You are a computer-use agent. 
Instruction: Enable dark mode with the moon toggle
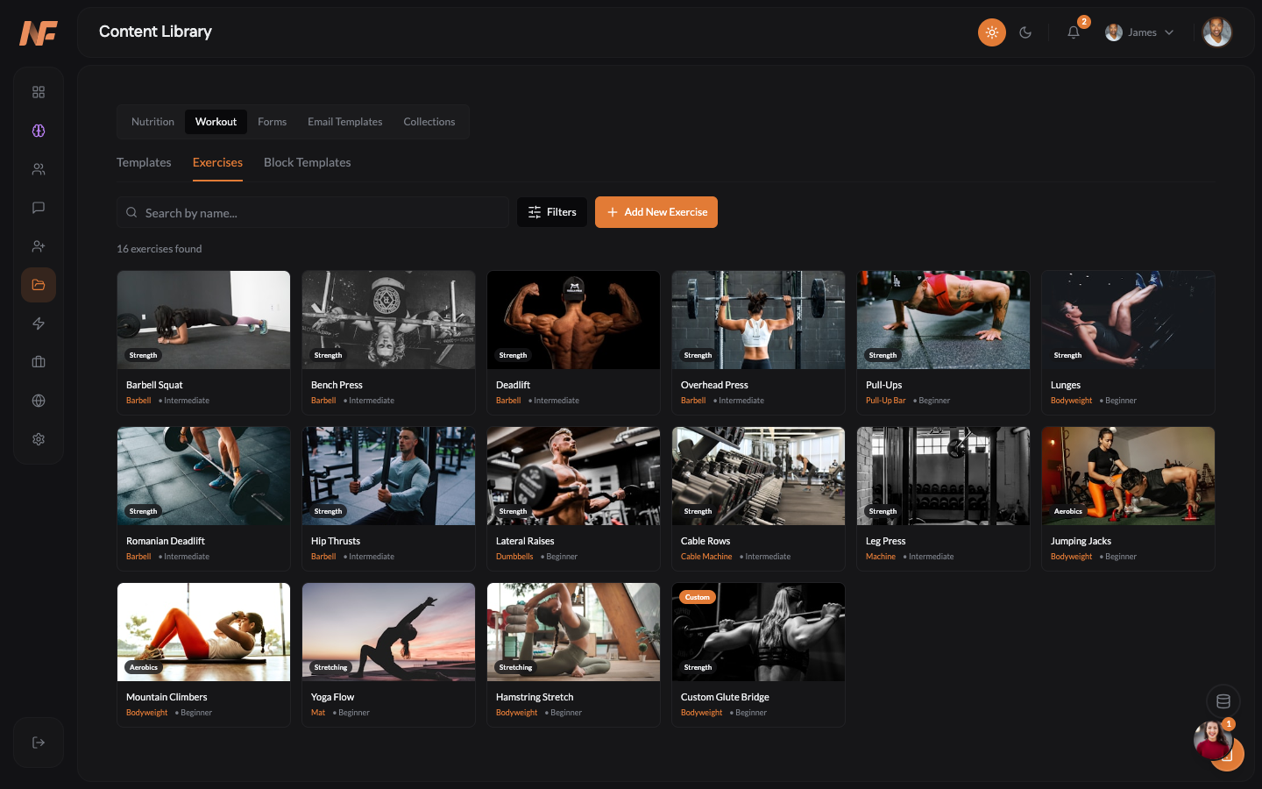pos(1025,32)
